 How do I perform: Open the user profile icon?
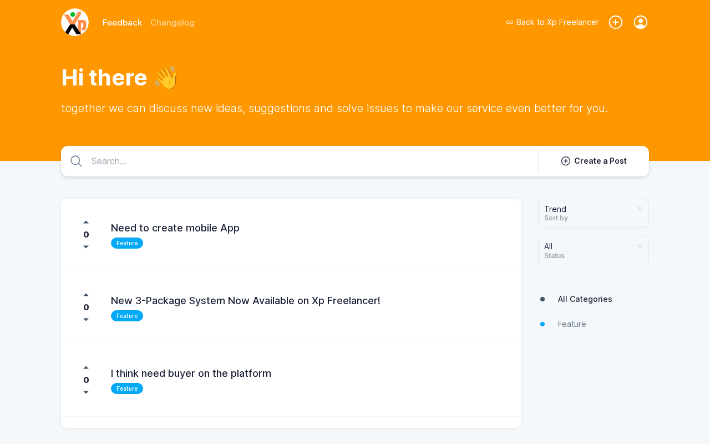pos(641,22)
